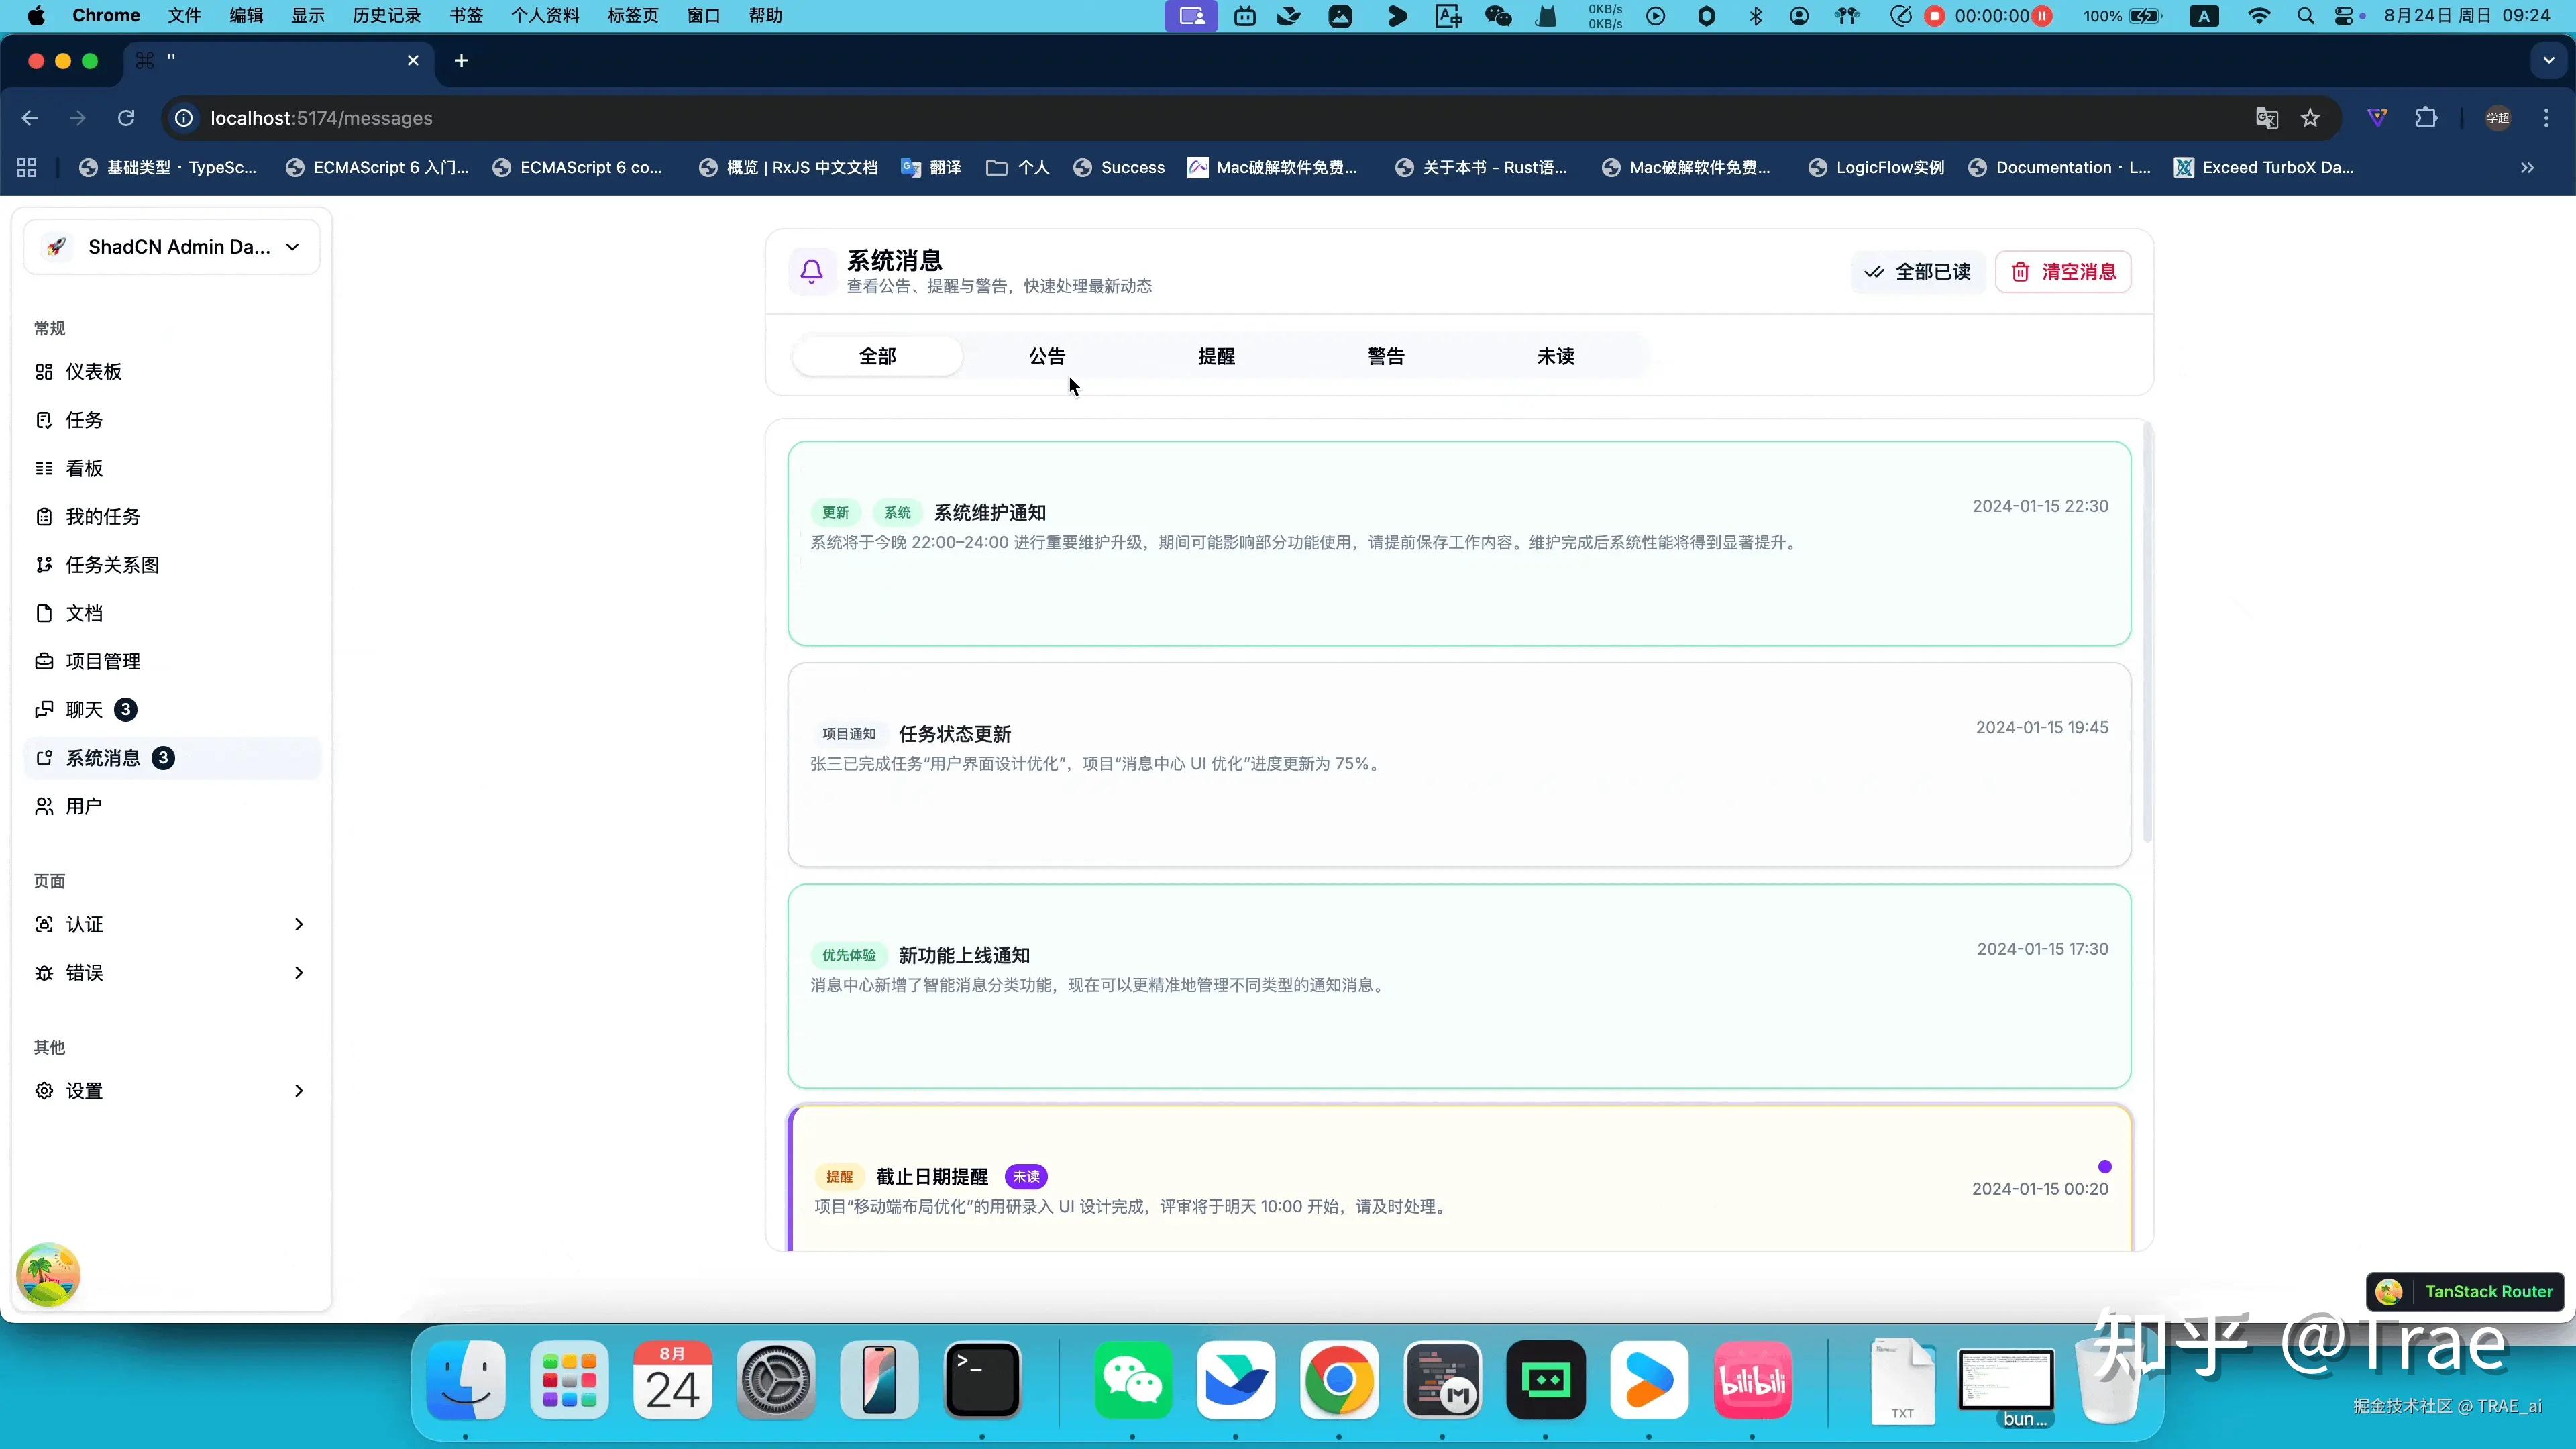Click the bell icon beside 系统消息 title
The image size is (2576, 1449).
coord(812,271)
